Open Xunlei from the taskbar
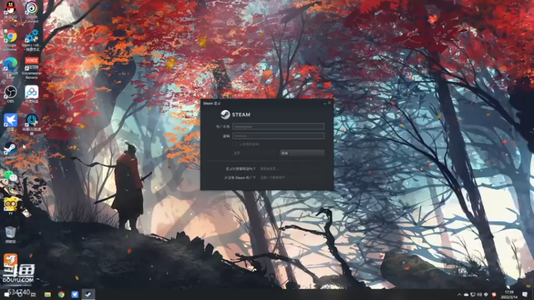The width and height of the screenshot is (534, 300). coord(75,294)
